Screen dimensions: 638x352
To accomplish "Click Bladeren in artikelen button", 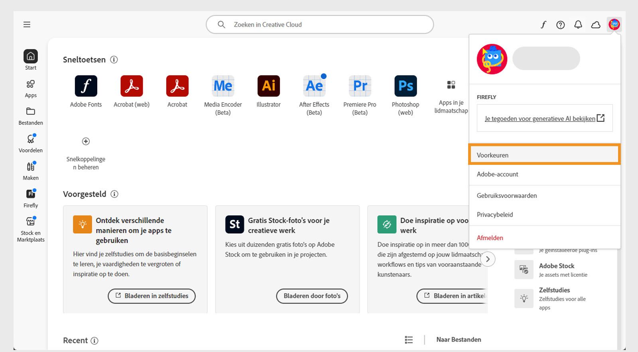I will [x=452, y=296].
